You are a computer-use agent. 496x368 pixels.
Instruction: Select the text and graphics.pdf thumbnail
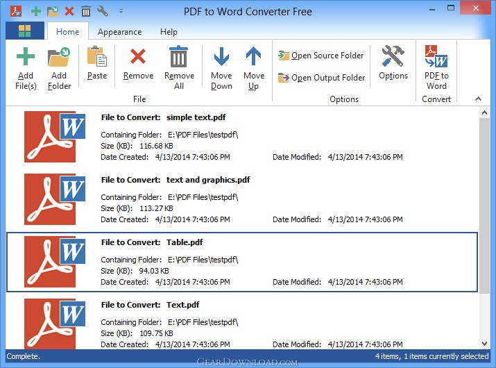[x=54, y=199]
